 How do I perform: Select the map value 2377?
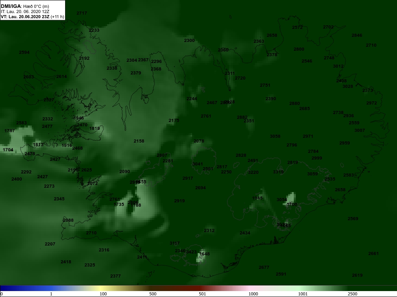(116, 276)
